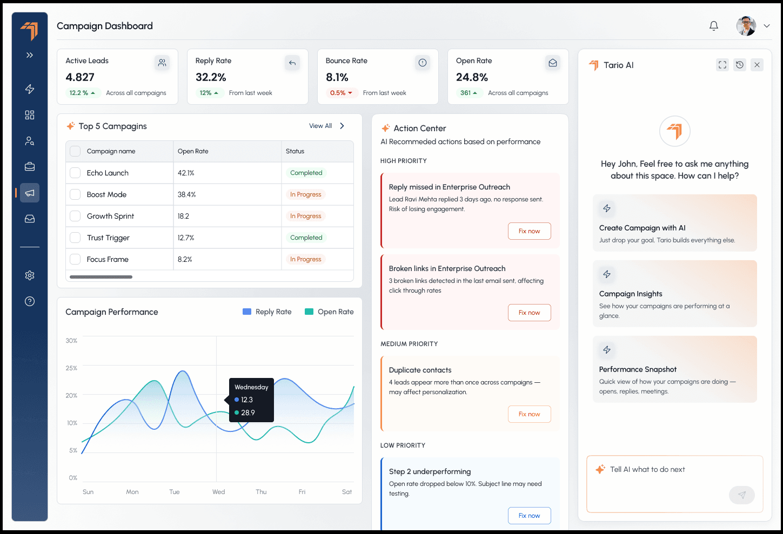Viewport: 783px width, 534px height.
Task: Open the Bounce Rate 0.5% change dropdown
Action: click(x=342, y=92)
